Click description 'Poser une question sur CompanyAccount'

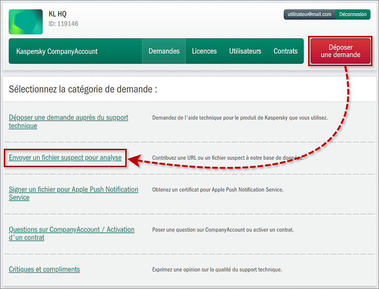[x=223, y=230]
